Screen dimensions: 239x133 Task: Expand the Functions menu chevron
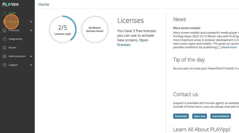click(x=31, y=30)
